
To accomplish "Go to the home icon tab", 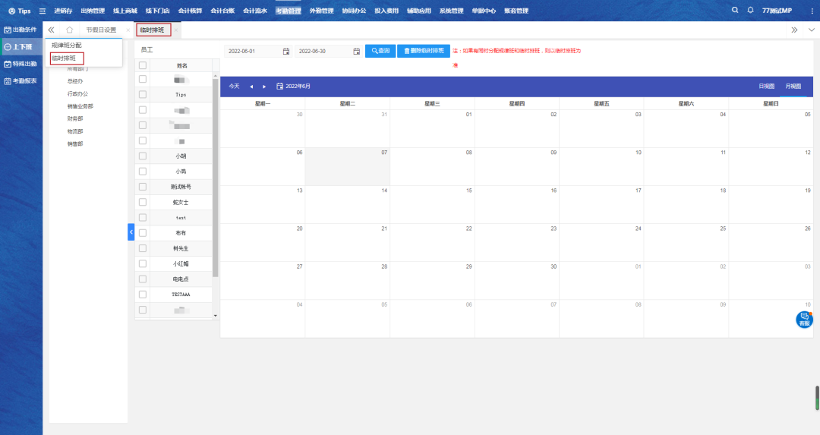I will (69, 30).
